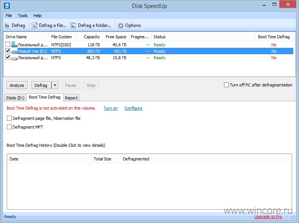
Task: Click the 882 ГБ capacity cell
Action: click(94, 51)
